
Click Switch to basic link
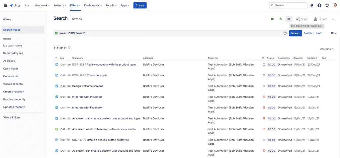pos(313,33)
